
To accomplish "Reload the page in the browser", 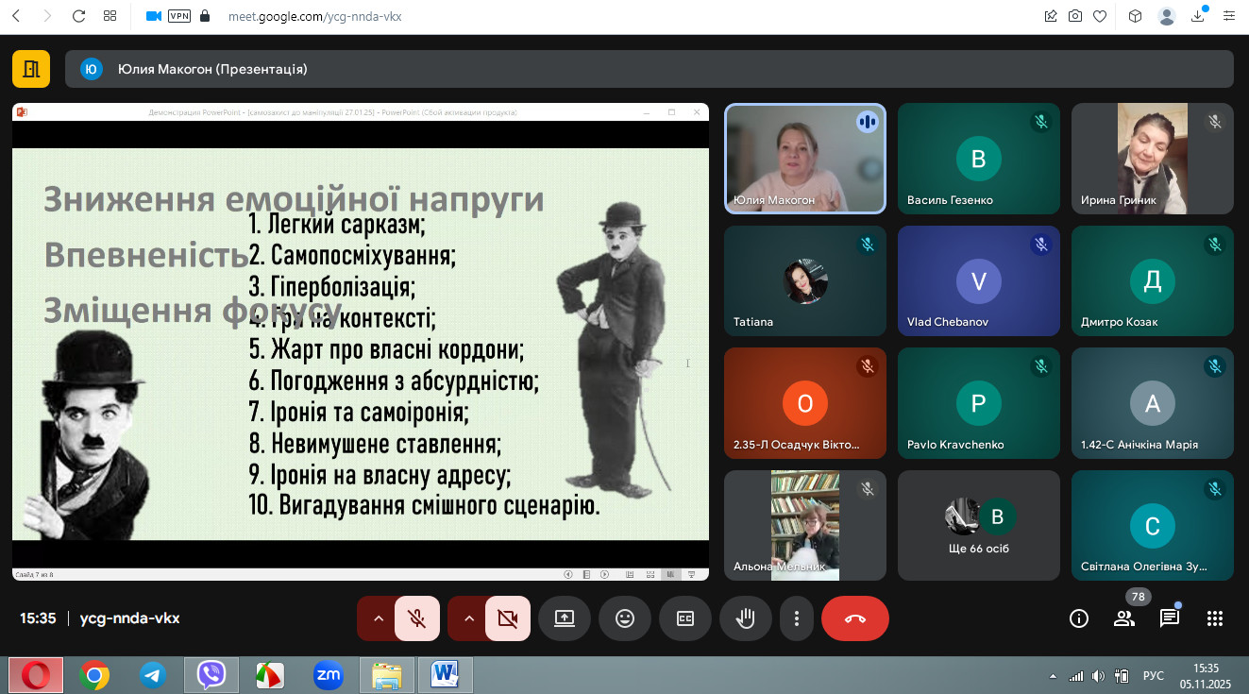I will pos(79,16).
